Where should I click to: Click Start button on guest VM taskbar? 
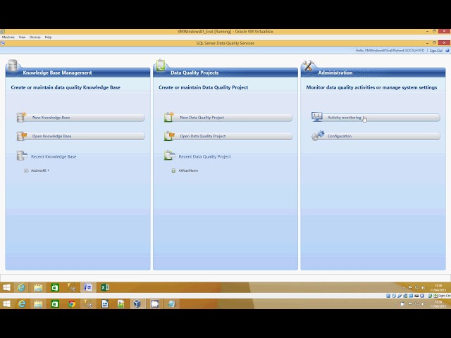6,287
